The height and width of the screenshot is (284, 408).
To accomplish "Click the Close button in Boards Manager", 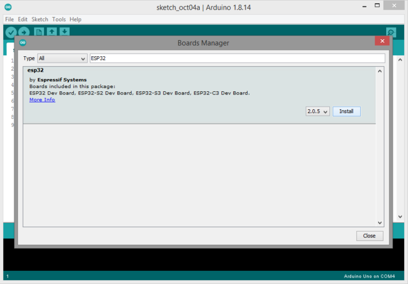I will tap(370, 236).
